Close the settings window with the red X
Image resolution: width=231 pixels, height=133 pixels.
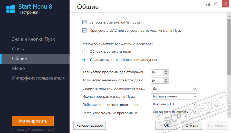coord(225,4)
